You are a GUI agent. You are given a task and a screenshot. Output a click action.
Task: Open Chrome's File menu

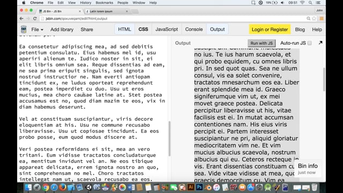[x=50, y=3]
